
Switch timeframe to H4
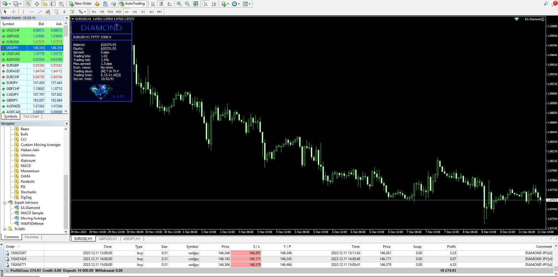pos(135,12)
